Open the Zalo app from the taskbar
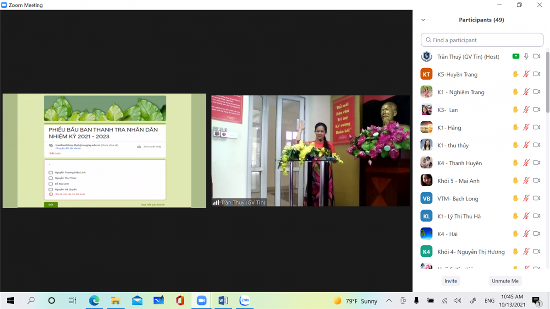This screenshot has height=309, width=550. click(x=245, y=301)
